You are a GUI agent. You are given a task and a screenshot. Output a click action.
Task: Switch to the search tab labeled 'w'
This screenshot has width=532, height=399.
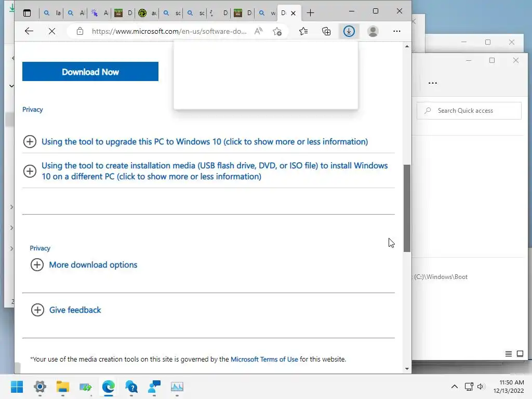click(x=267, y=13)
